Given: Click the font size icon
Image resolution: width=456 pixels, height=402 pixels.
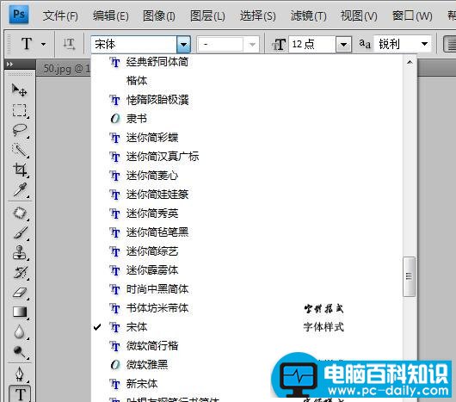Looking at the screenshot, I should pyautogui.click(x=279, y=45).
